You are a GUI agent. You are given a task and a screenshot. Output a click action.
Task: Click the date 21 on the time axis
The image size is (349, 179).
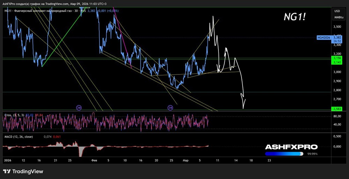point(55,160)
